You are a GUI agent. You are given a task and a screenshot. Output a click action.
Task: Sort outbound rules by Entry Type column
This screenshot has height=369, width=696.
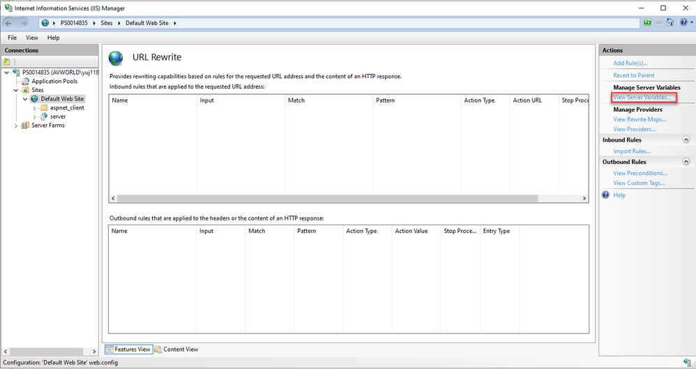[x=499, y=231]
